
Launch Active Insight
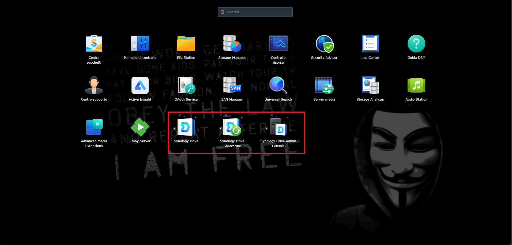(140, 85)
